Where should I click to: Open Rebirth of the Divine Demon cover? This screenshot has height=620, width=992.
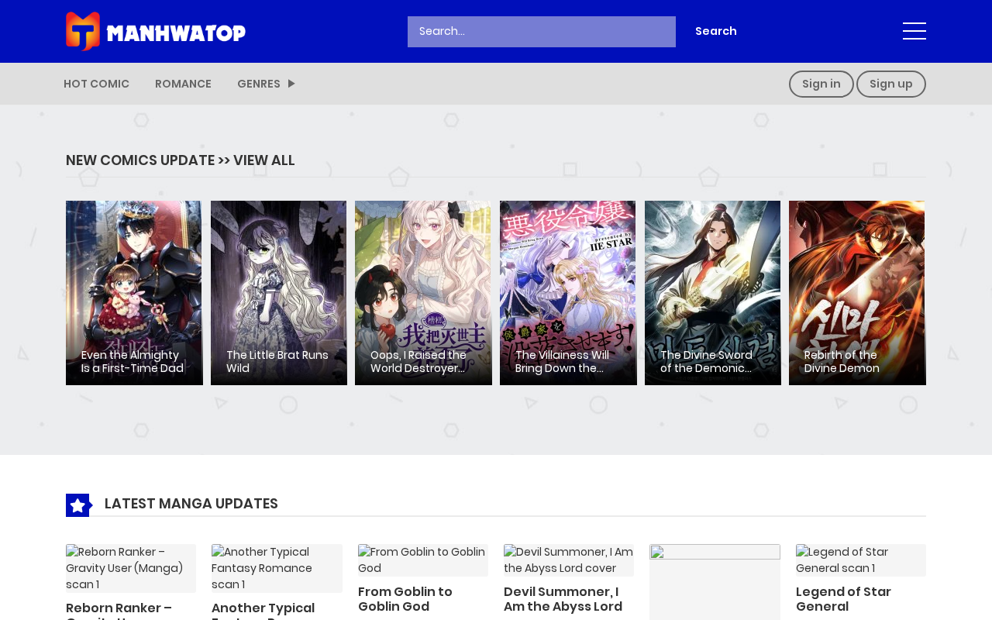(857, 293)
